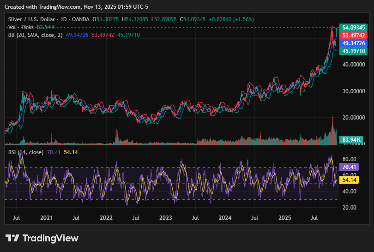Click the 2024 label on time axis
This screenshot has height=252, width=374.
[x=225, y=217]
